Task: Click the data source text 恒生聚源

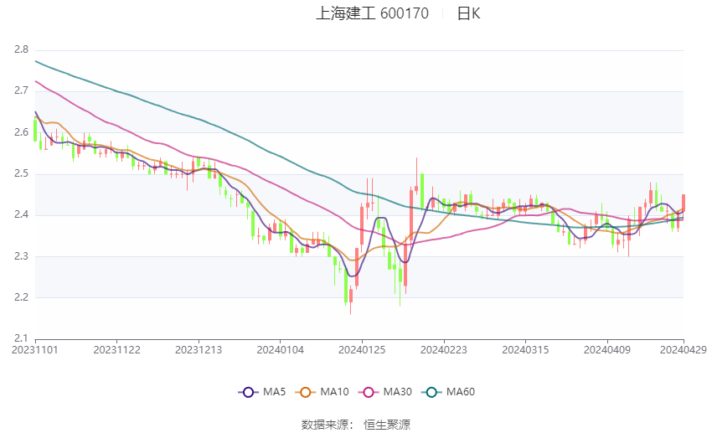Action: (x=387, y=425)
